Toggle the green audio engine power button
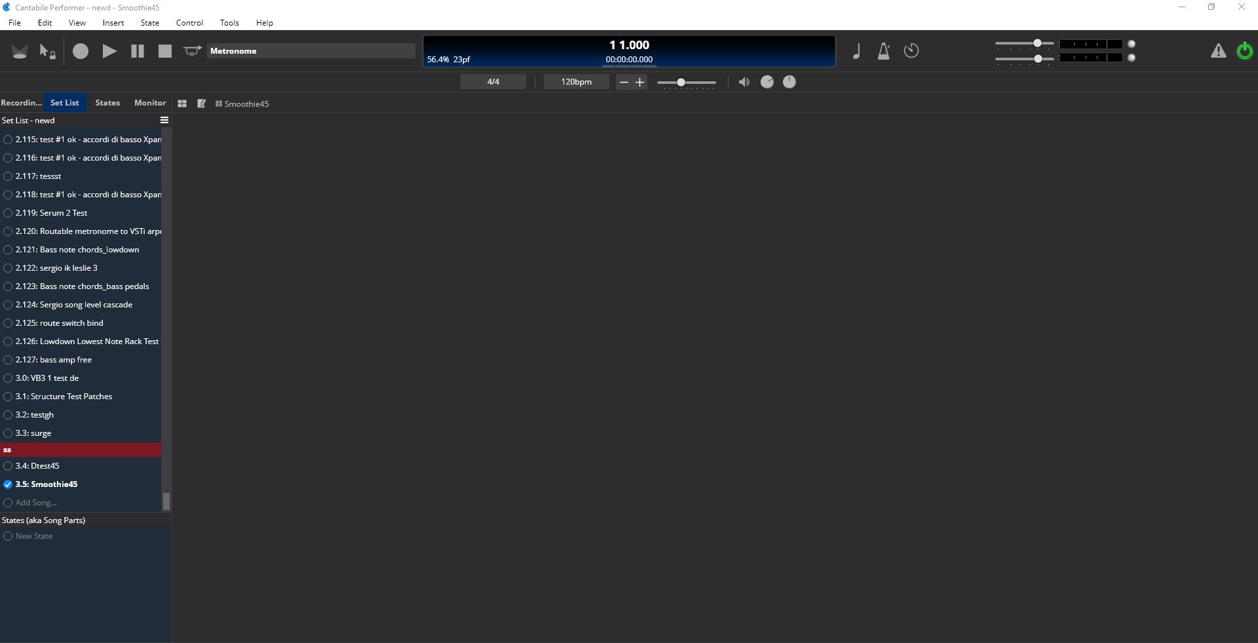This screenshot has height=643, width=1258. pos(1244,51)
